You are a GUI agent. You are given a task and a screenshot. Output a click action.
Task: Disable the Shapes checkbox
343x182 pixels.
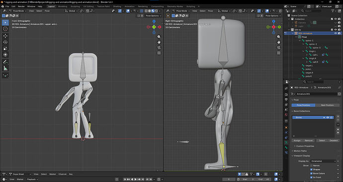[x=311, y=170]
